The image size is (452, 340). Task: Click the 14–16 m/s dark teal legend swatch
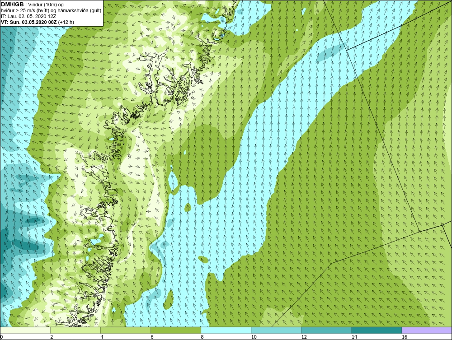[x=377, y=330]
